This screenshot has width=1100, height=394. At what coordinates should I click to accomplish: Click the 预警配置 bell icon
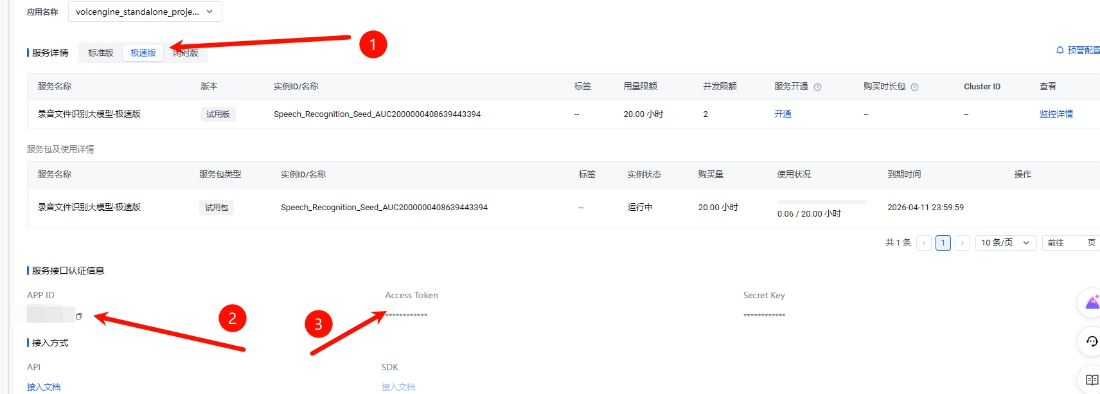pyautogui.click(x=1060, y=50)
